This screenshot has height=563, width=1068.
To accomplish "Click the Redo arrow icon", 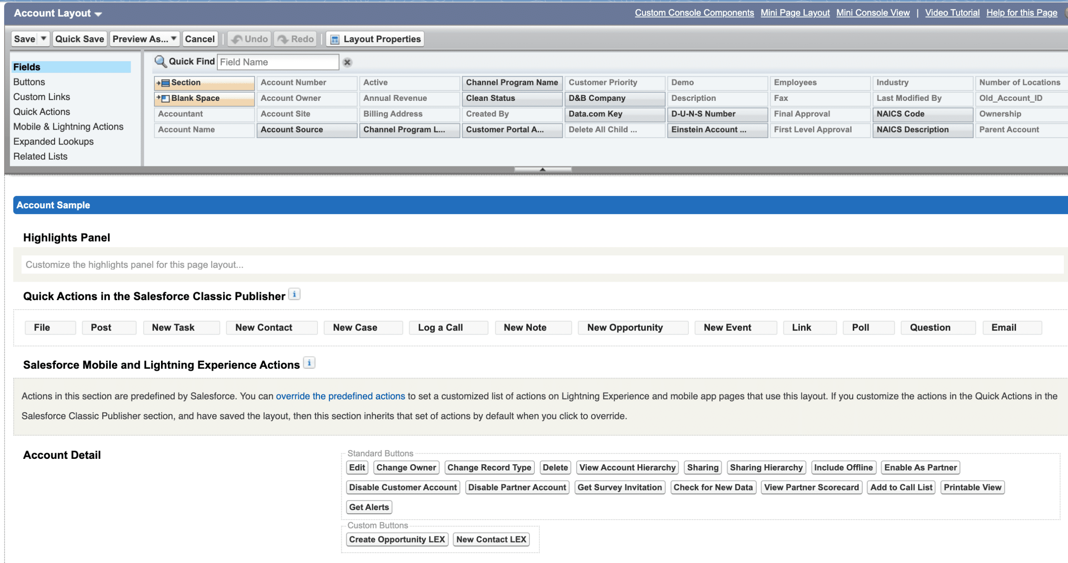I will 283,39.
